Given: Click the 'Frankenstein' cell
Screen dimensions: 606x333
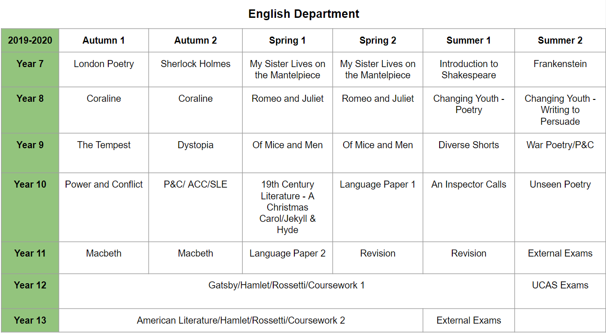Looking at the screenshot, I should (x=560, y=69).
